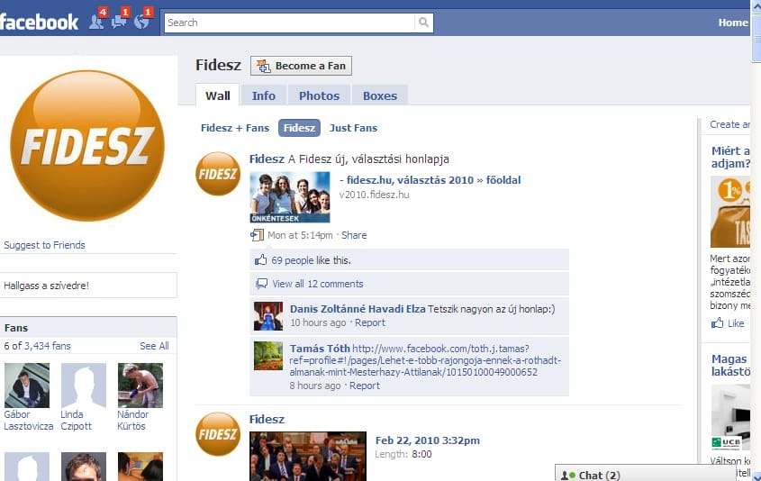
Task: Open the Önkéntesek link preview image
Action: click(x=290, y=197)
